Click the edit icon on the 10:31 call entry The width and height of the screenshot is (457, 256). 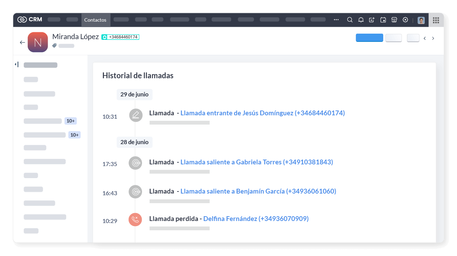tap(136, 115)
